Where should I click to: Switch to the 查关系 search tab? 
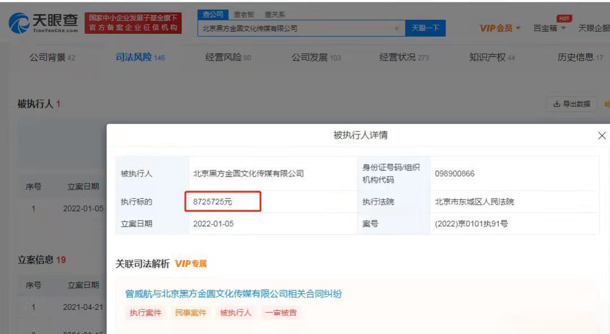point(274,14)
